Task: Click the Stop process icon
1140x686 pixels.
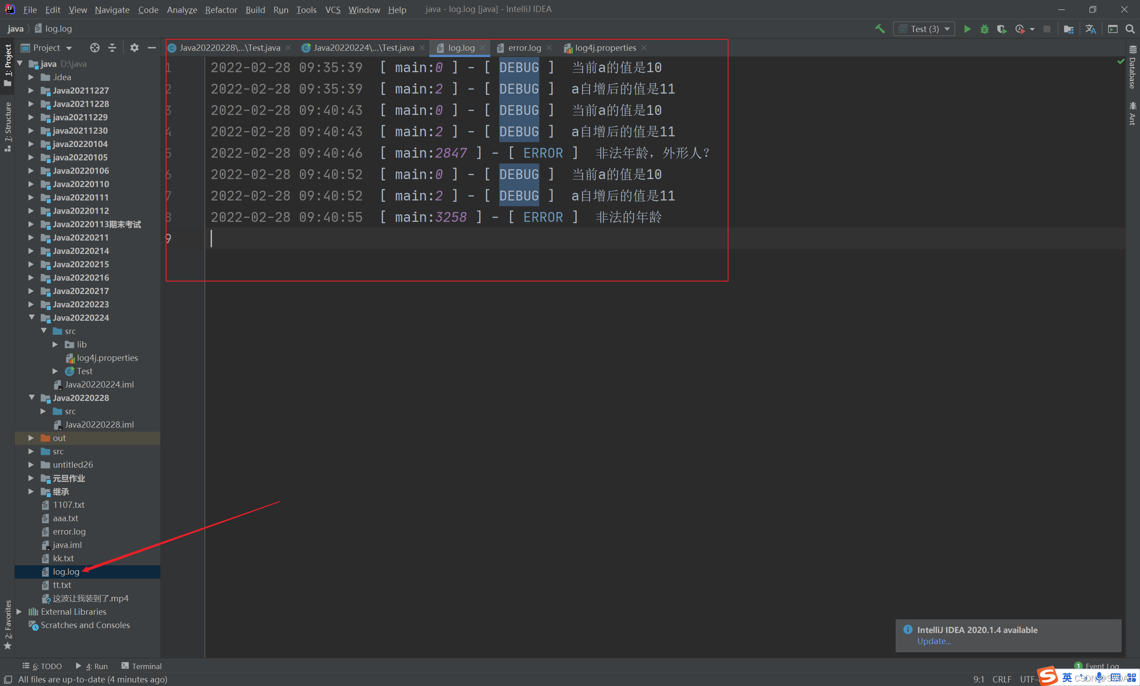Action: coord(1047,29)
